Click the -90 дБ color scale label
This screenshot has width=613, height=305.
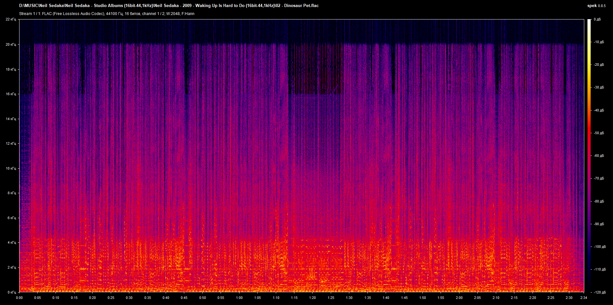pos(598,224)
